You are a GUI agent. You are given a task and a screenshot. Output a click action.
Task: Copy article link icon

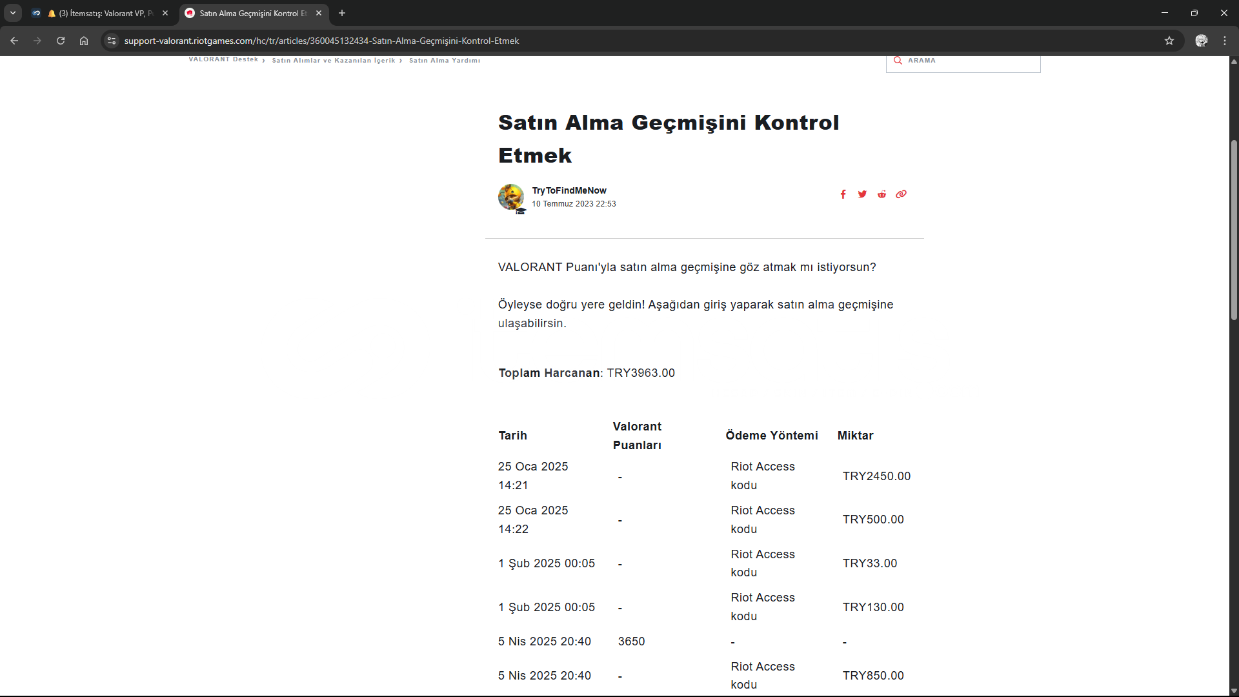pyautogui.click(x=901, y=194)
